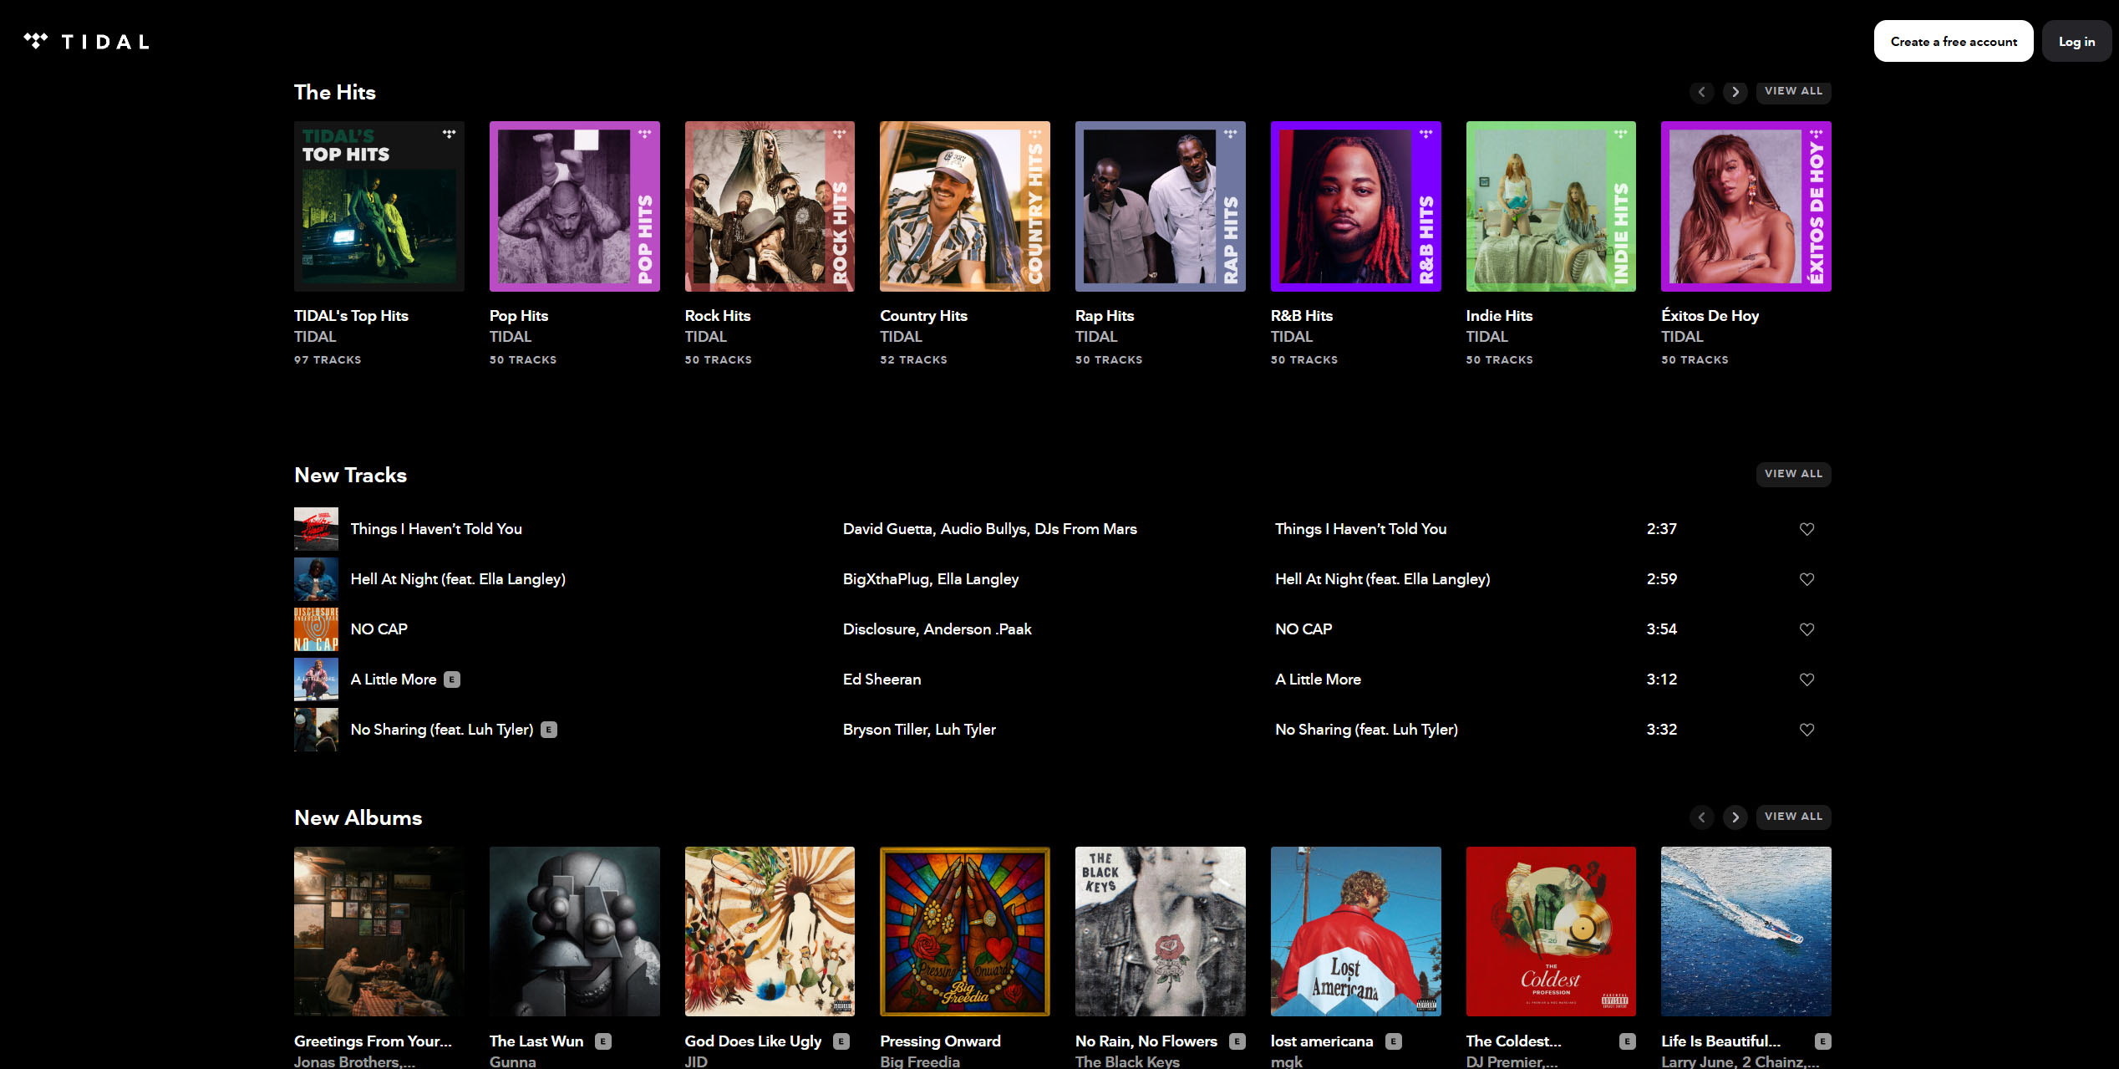Click the Pop Hits title text
The image size is (2119, 1069).
tap(519, 316)
